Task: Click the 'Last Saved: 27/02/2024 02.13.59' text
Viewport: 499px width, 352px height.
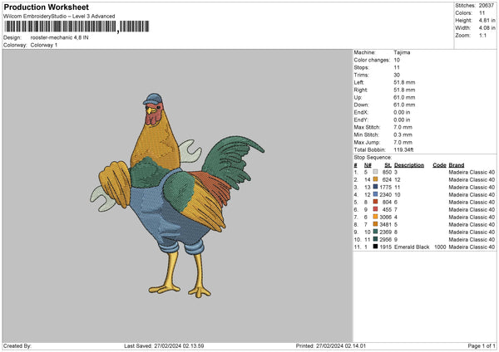Action: point(164,345)
